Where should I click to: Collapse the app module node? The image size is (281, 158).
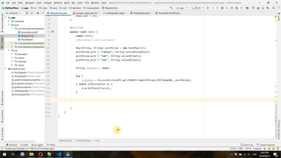click(6, 18)
